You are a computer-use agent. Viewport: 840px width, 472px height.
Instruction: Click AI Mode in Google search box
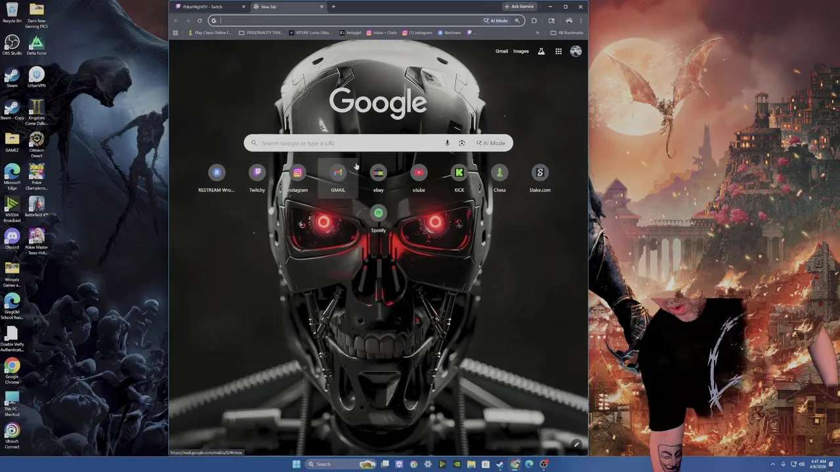tap(491, 143)
